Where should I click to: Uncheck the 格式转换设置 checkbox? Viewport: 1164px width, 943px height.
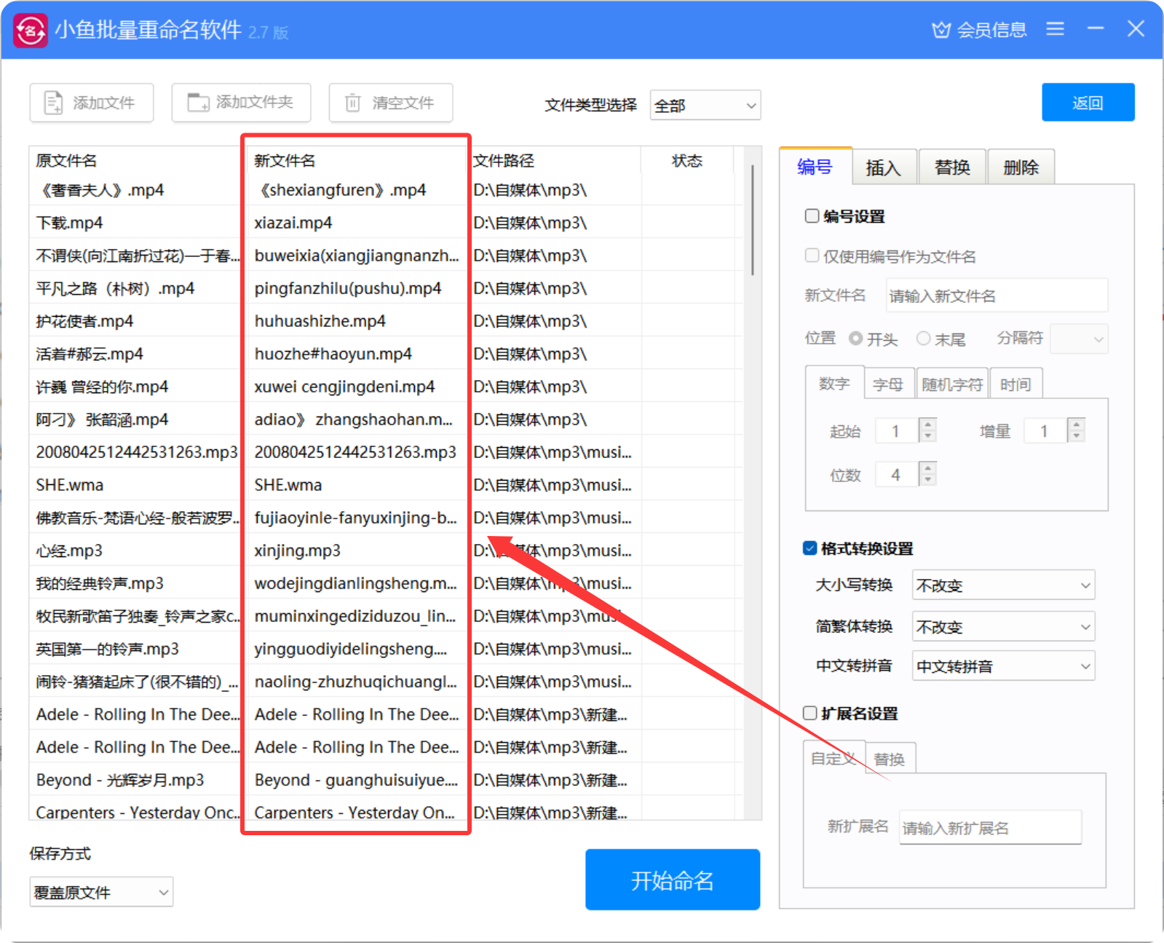pyautogui.click(x=809, y=548)
